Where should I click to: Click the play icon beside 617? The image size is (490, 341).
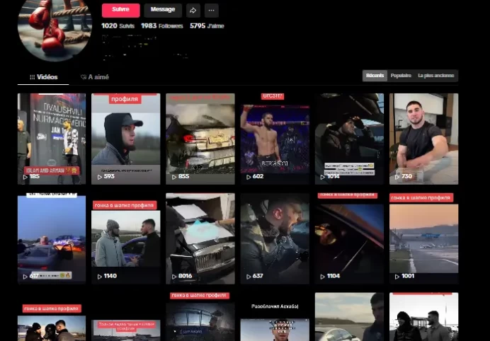point(25,277)
